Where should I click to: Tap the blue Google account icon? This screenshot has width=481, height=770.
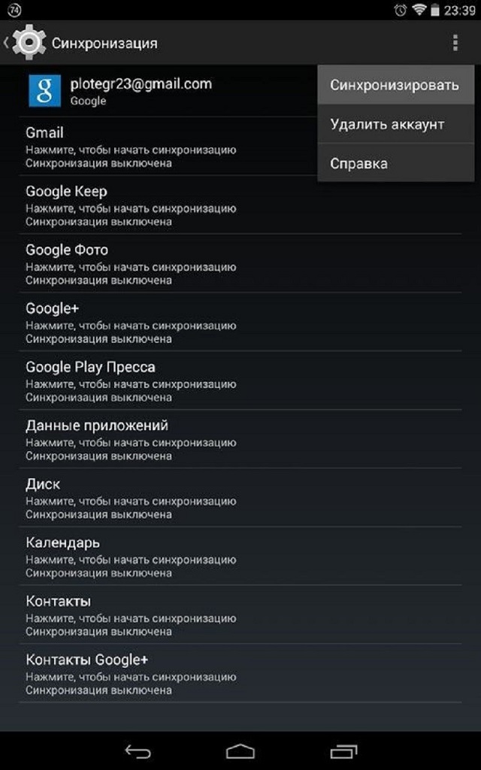[x=44, y=90]
